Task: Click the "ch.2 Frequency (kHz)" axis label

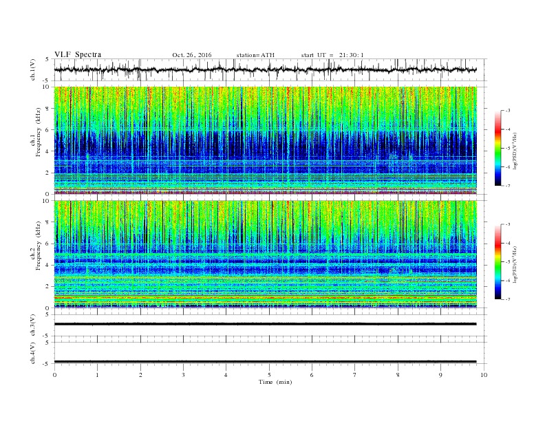Action: pos(36,246)
